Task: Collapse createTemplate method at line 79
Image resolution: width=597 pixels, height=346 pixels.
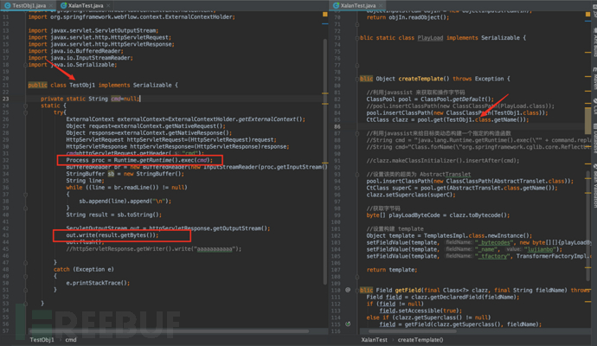Action: pyautogui.click(x=357, y=79)
